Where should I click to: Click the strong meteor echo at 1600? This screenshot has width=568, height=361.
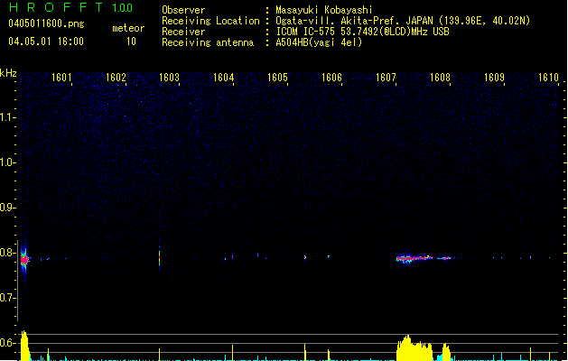point(24,260)
